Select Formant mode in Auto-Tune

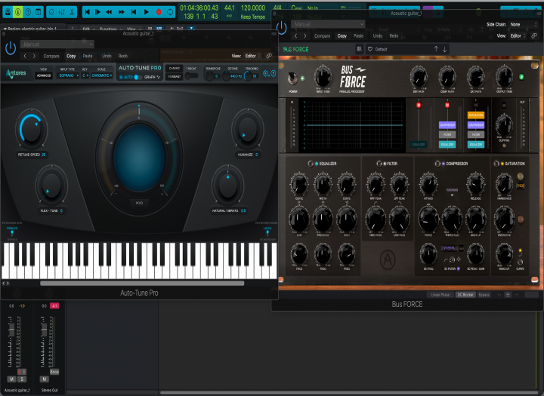[x=175, y=77]
